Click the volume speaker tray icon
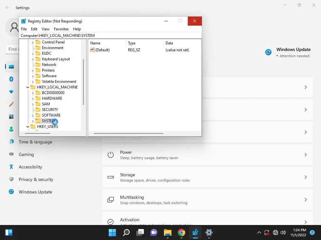The image size is (321, 240). point(283,232)
